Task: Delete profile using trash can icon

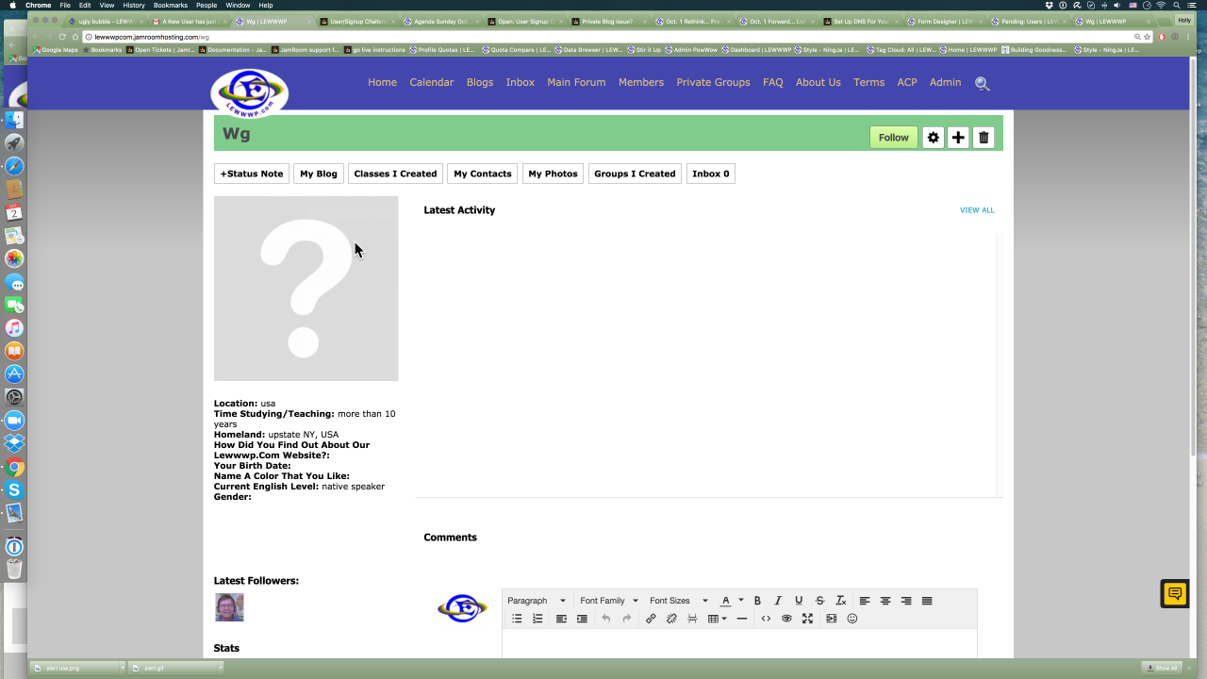Action: (x=984, y=138)
